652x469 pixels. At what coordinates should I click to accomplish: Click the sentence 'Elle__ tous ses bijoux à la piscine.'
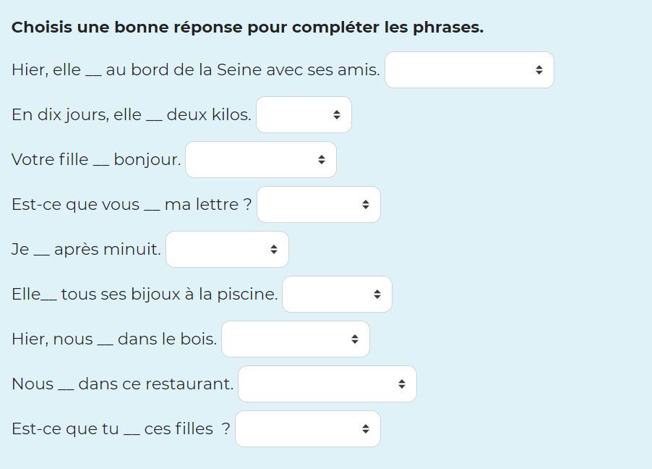pos(145,295)
